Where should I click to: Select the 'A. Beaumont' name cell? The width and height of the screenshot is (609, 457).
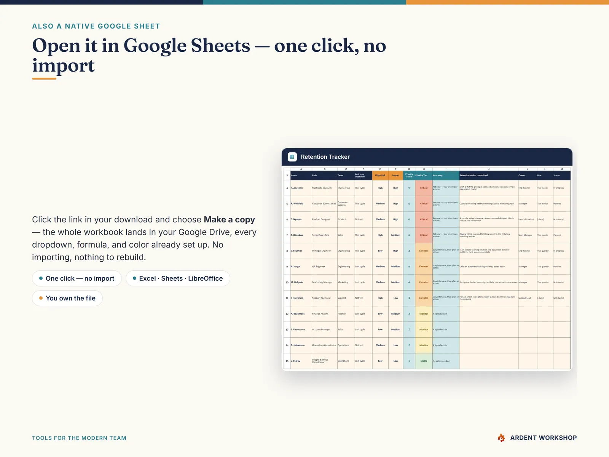coord(301,314)
